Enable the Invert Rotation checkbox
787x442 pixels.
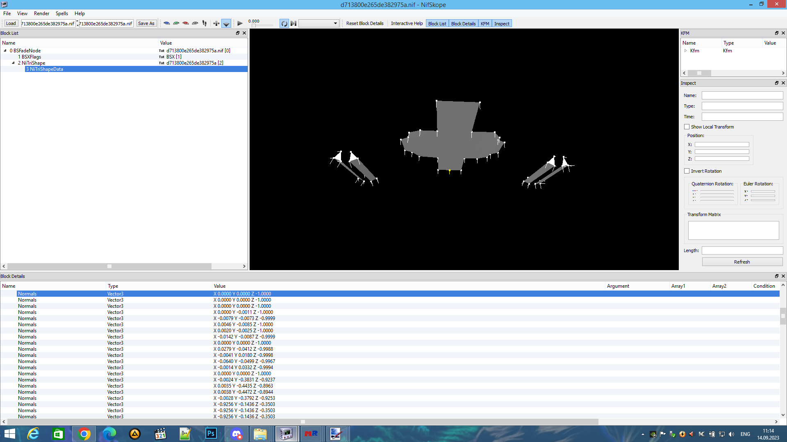[x=687, y=171]
